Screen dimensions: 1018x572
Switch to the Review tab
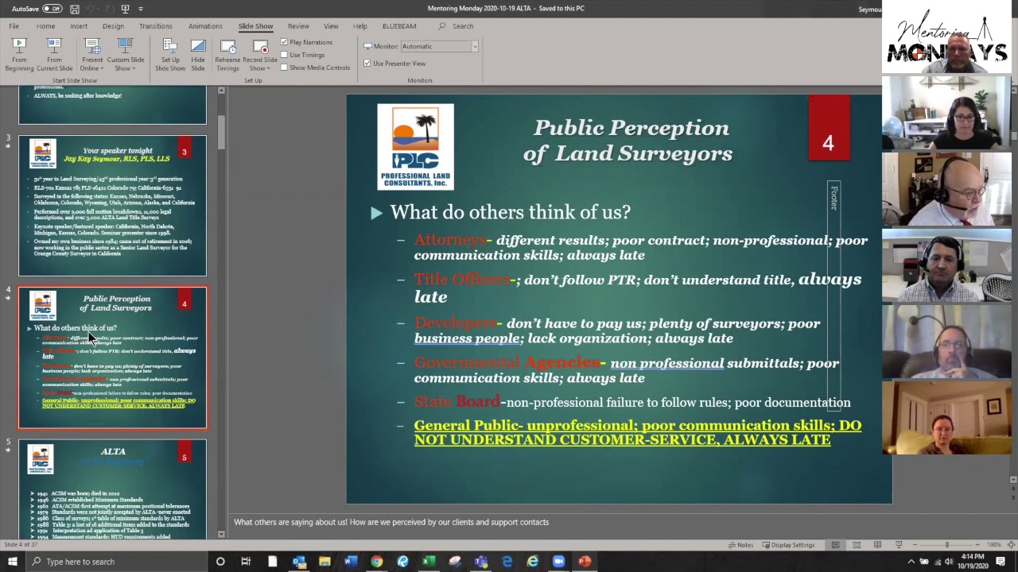(298, 26)
